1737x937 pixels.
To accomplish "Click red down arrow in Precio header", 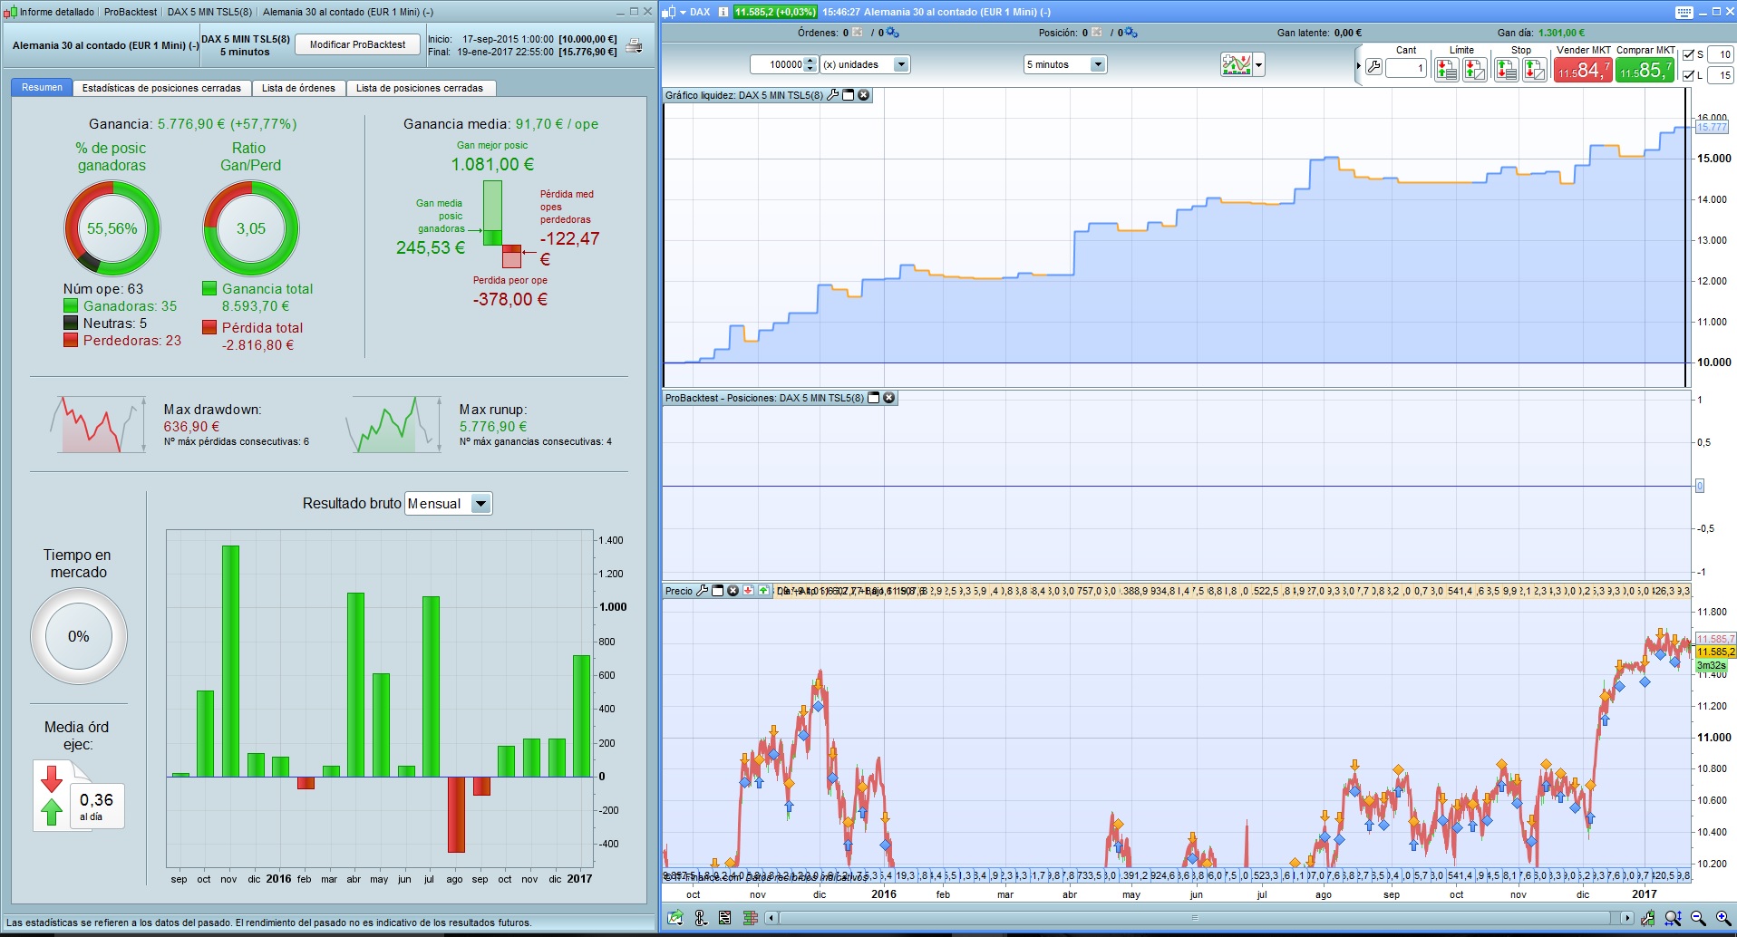I will tap(748, 591).
